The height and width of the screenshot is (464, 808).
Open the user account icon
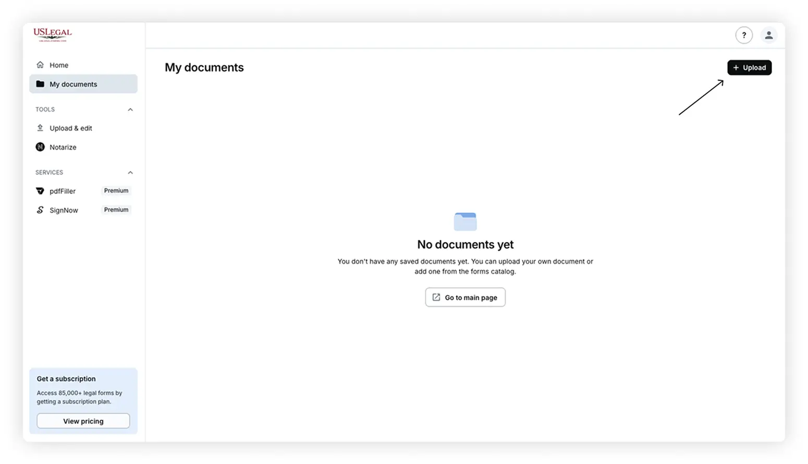[769, 35]
